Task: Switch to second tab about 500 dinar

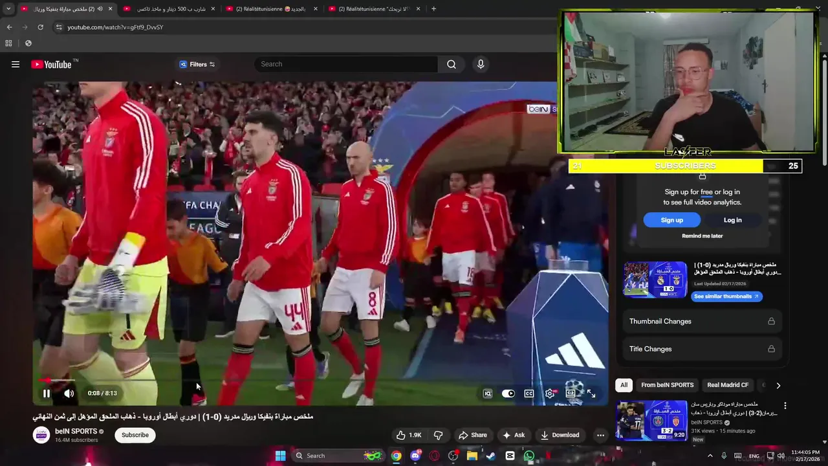Action: pos(171,9)
